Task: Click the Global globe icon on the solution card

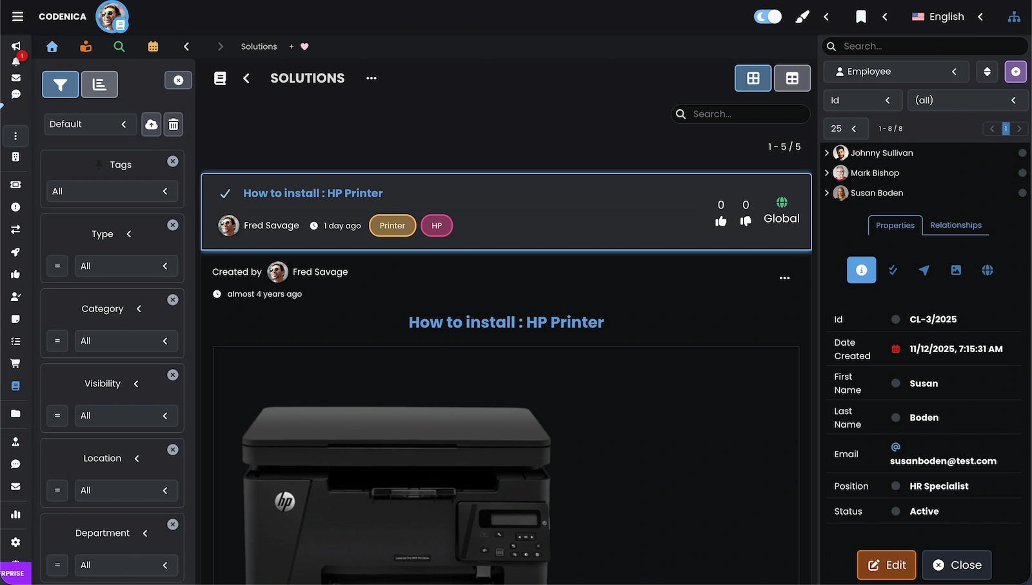Action: pos(781,203)
